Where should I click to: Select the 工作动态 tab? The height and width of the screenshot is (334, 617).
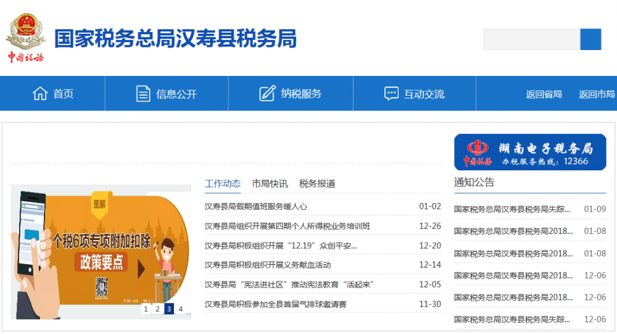(x=223, y=183)
